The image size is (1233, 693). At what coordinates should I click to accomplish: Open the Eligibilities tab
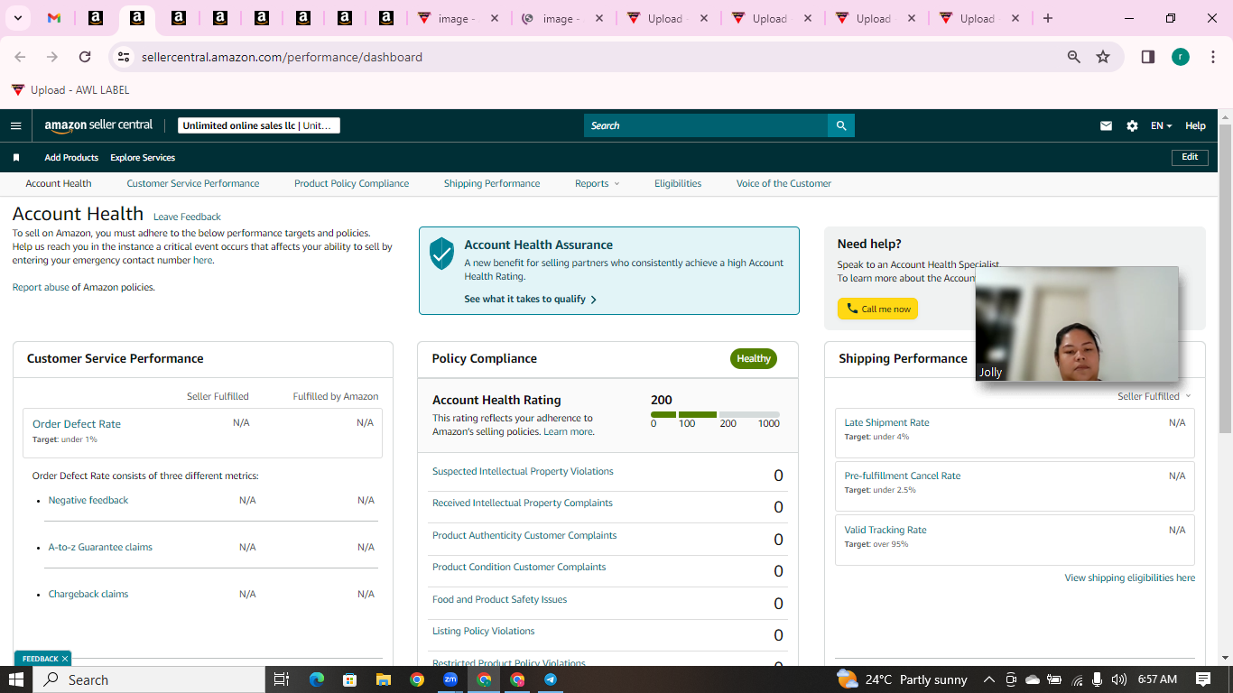[x=678, y=183]
